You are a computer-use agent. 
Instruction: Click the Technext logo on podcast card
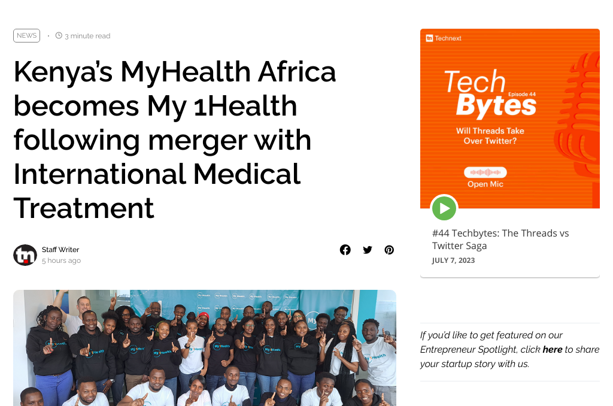(444, 38)
